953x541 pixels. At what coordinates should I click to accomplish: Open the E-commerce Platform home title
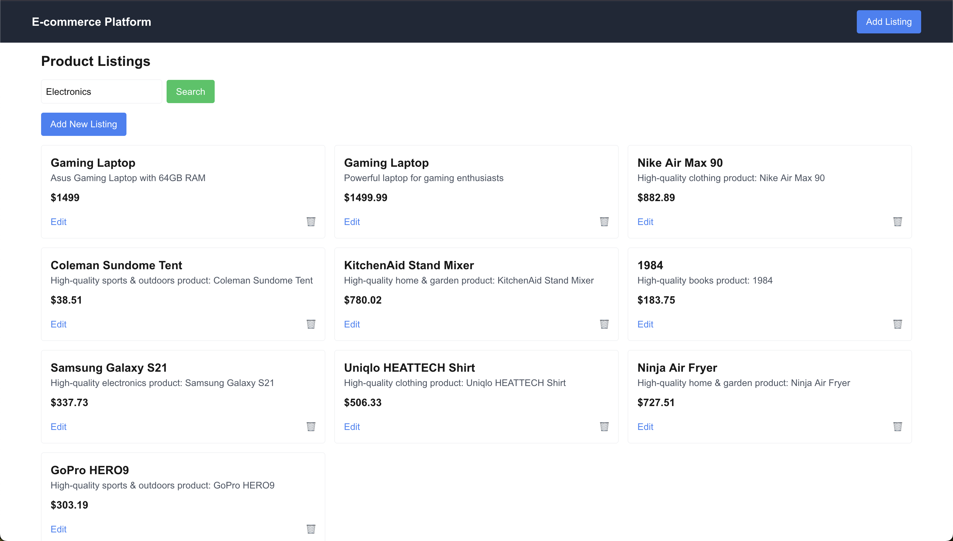tap(91, 22)
